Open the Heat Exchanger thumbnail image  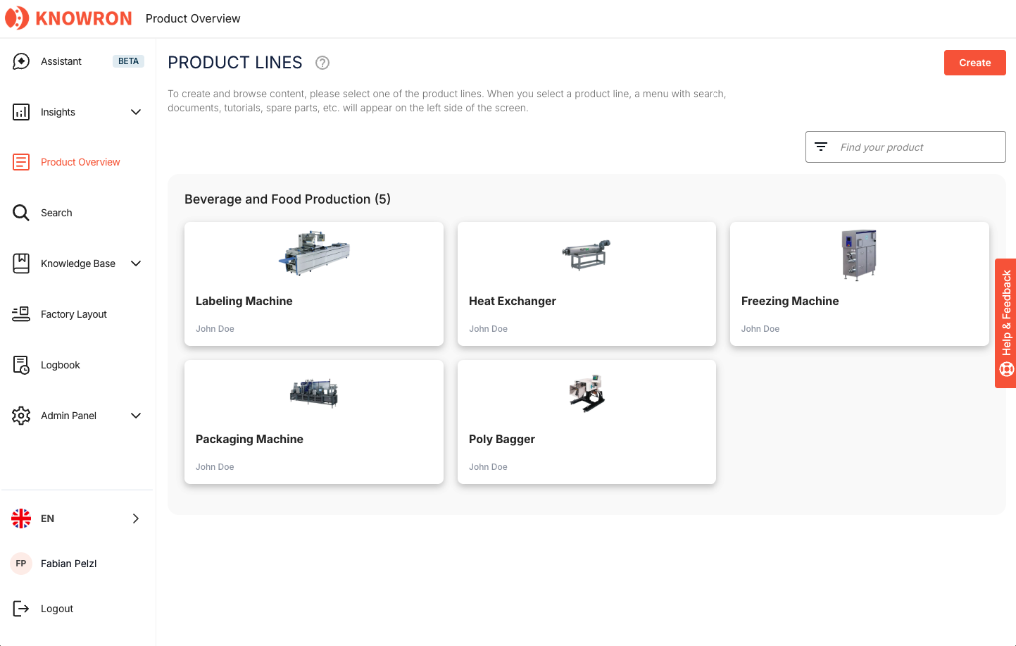pyautogui.click(x=587, y=254)
